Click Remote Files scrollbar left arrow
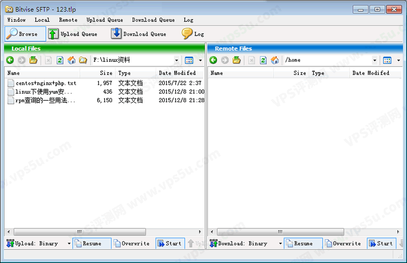The height and width of the screenshot is (263, 407). pos(212,232)
